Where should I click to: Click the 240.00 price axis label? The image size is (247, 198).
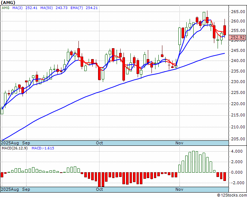pyautogui.click(x=238, y=61)
